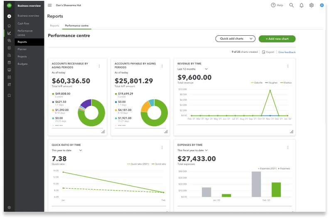Click the Export label

click(270, 52)
